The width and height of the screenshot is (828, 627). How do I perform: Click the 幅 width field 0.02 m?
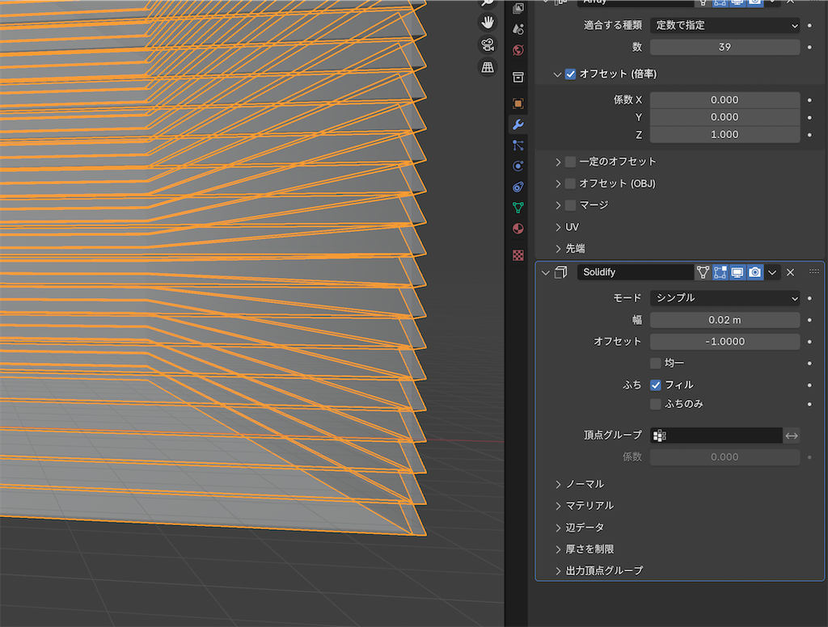click(724, 320)
